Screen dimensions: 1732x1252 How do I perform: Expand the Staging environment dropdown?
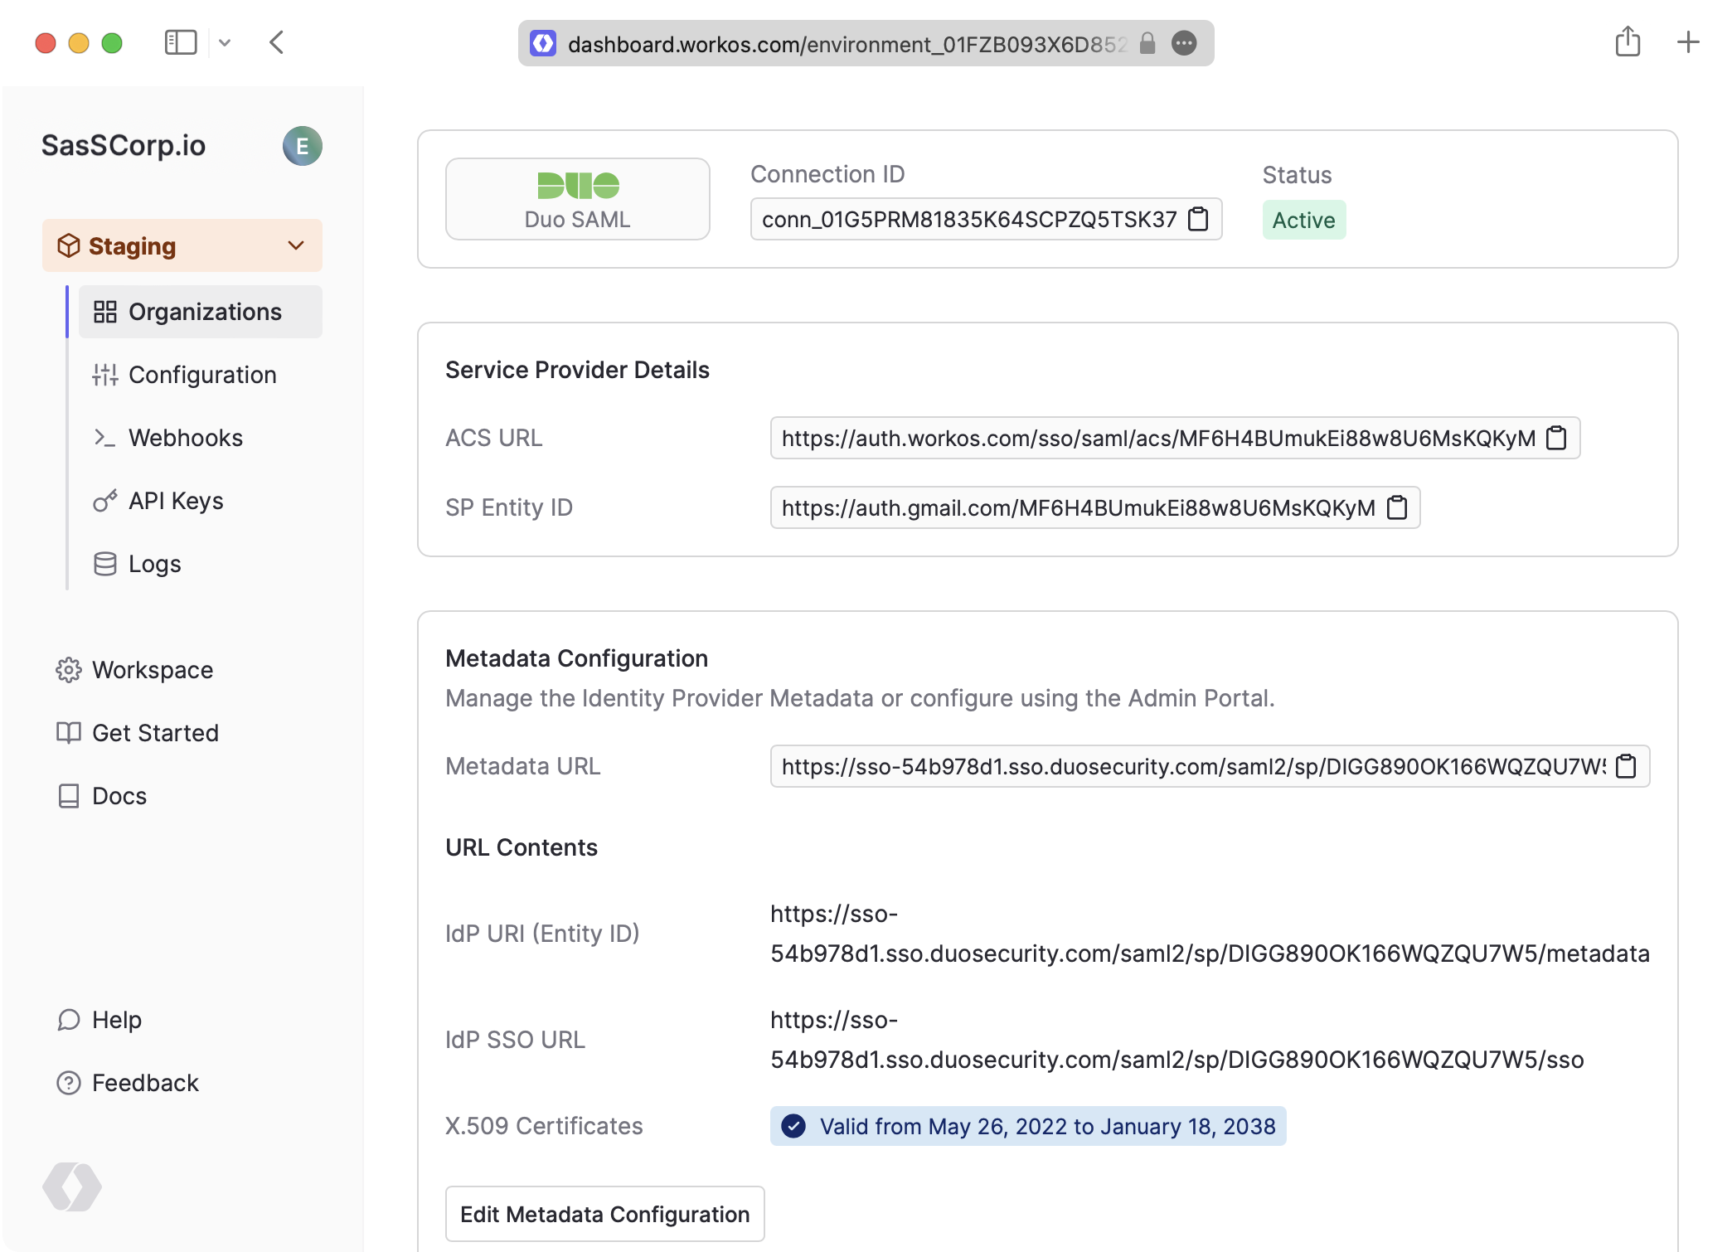[296, 245]
